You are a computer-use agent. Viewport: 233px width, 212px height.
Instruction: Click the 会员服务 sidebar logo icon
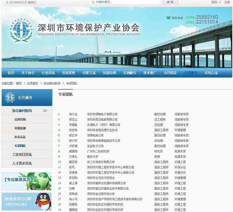[x=10, y=97]
